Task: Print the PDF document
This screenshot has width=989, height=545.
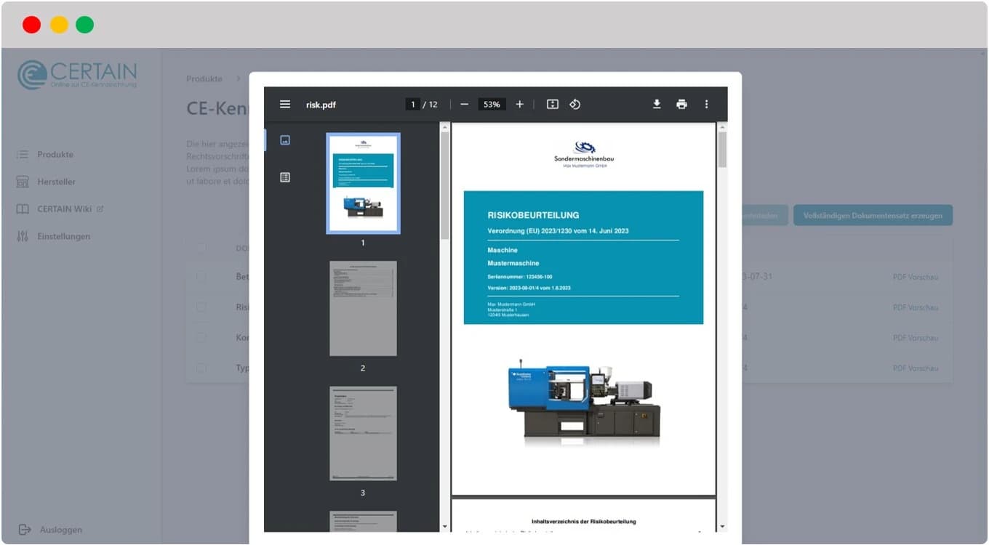Action: pos(681,105)
